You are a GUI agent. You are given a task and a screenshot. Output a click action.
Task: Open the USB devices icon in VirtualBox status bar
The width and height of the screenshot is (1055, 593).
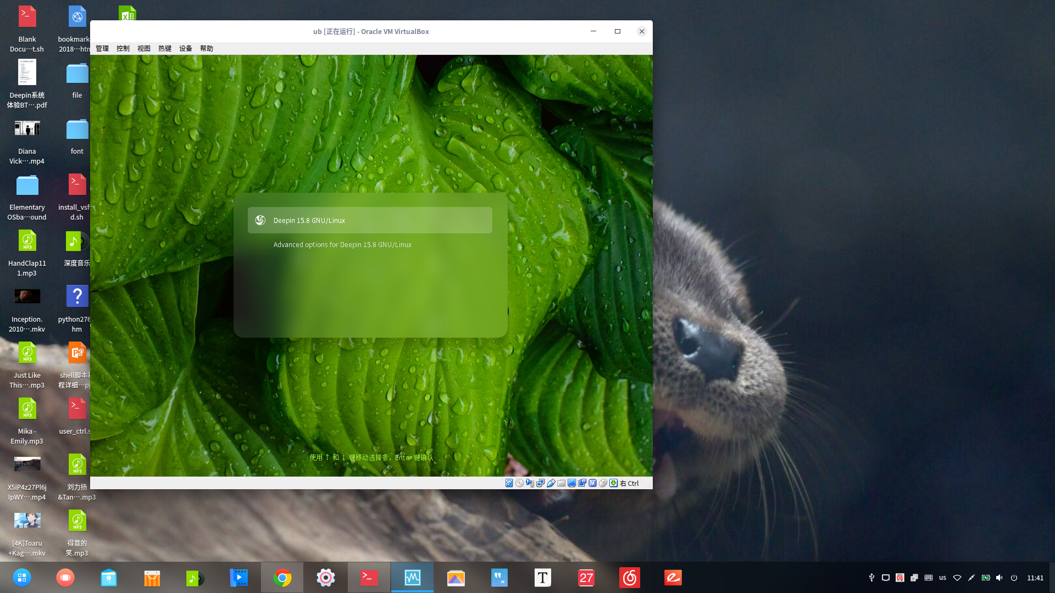click(x=551, y=483)
